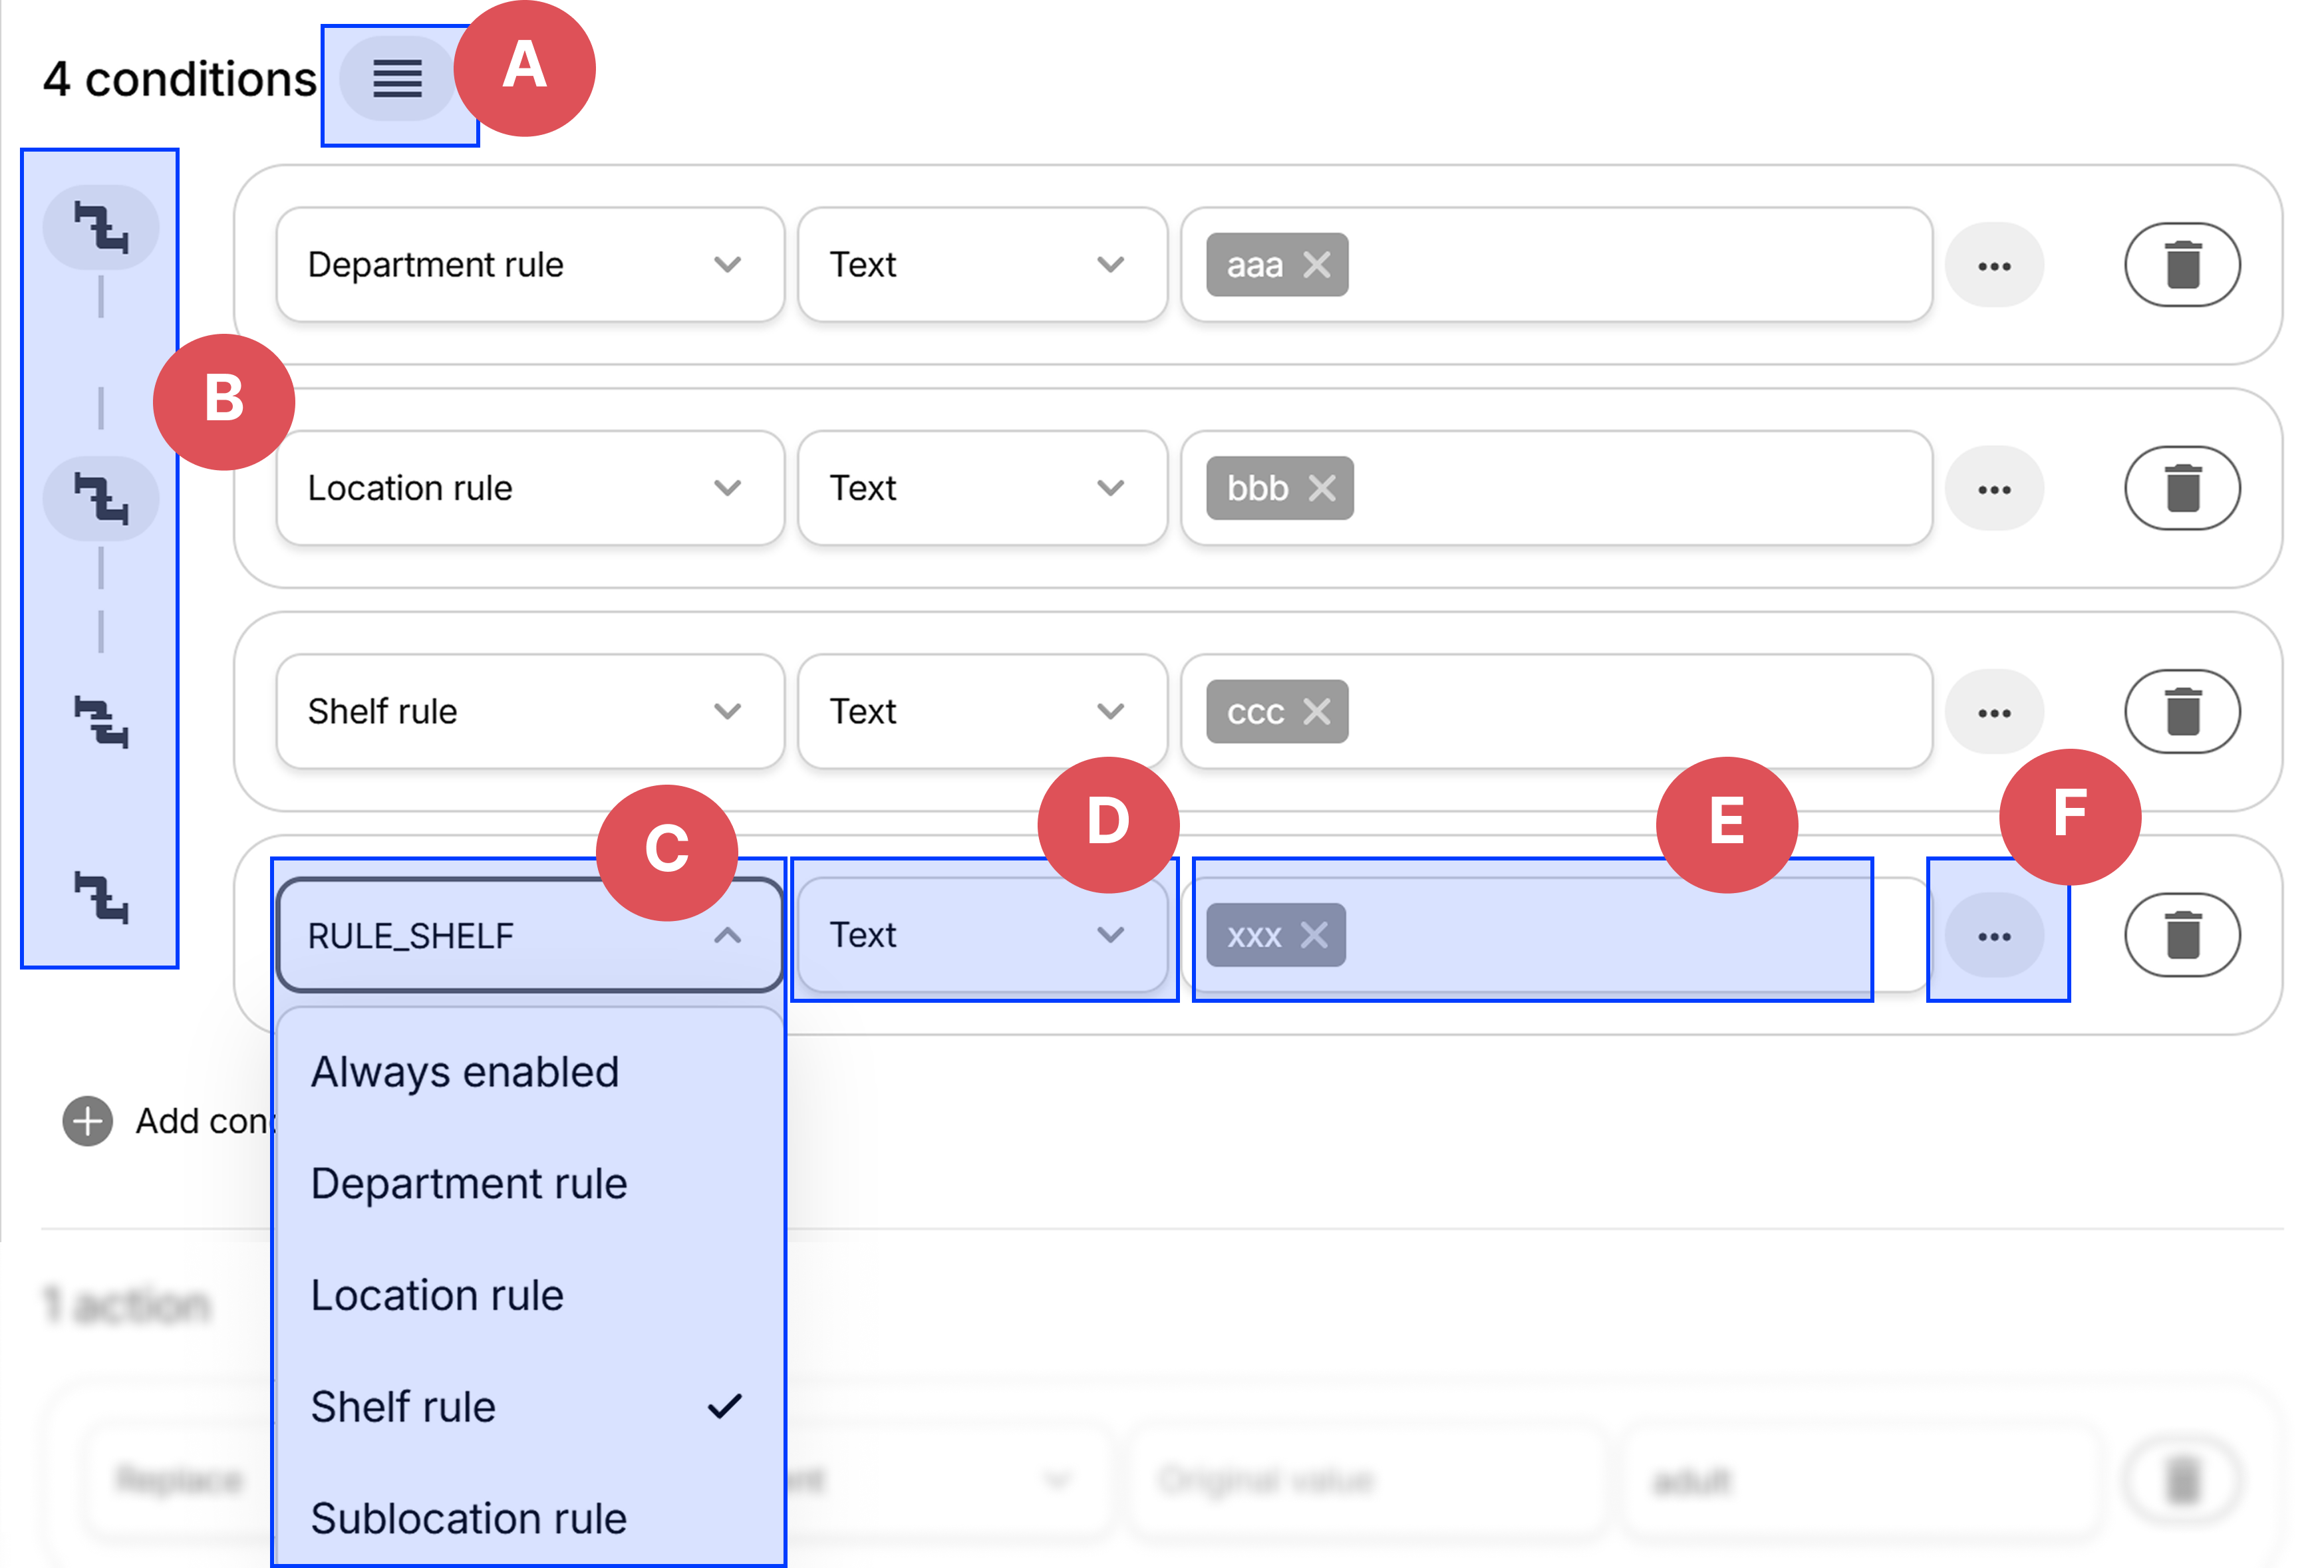The height and width of the screenshot is (1568, 2324).
Task: Remove the xxx tag
Action: tap(1314, 936)
